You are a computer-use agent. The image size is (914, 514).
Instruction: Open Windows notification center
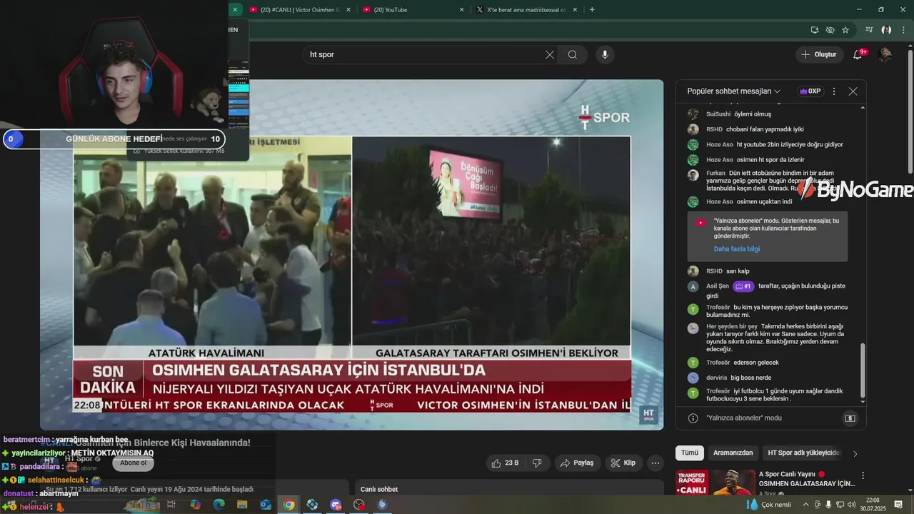pyautogui.click(x=898, y=505)
